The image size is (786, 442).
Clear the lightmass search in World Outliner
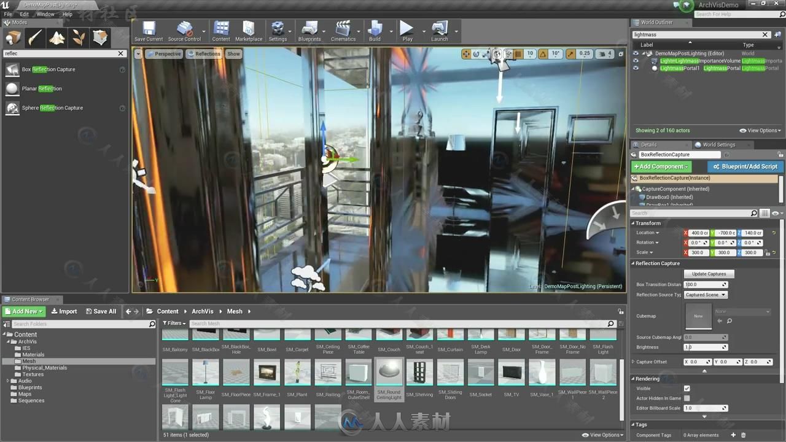pos(765,34)
